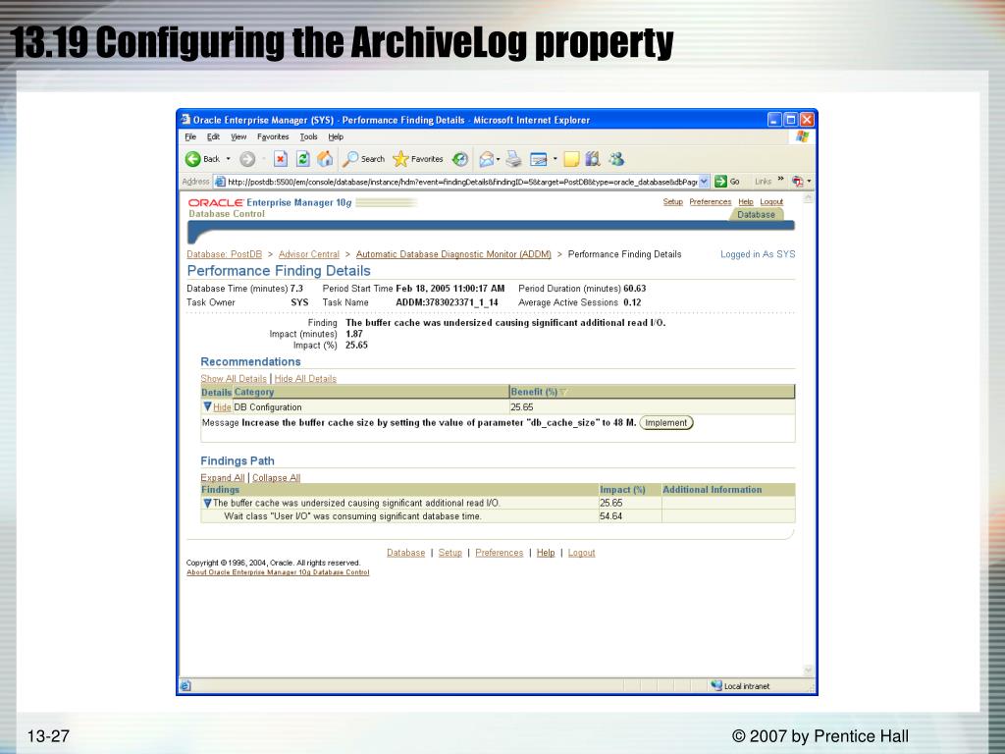Click the Expand All link
This screenshot has height=754, width=1005.
[x=223, y=478]
